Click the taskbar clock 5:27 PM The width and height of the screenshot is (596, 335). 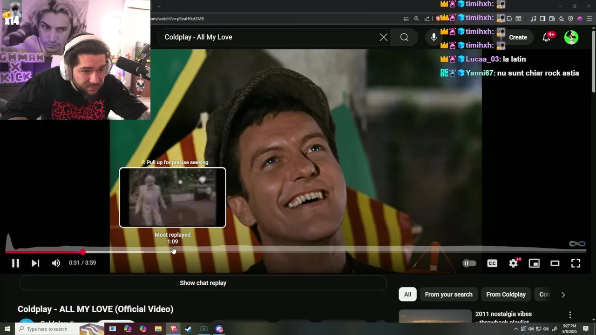pyautogui.click(x=569, y=329)
